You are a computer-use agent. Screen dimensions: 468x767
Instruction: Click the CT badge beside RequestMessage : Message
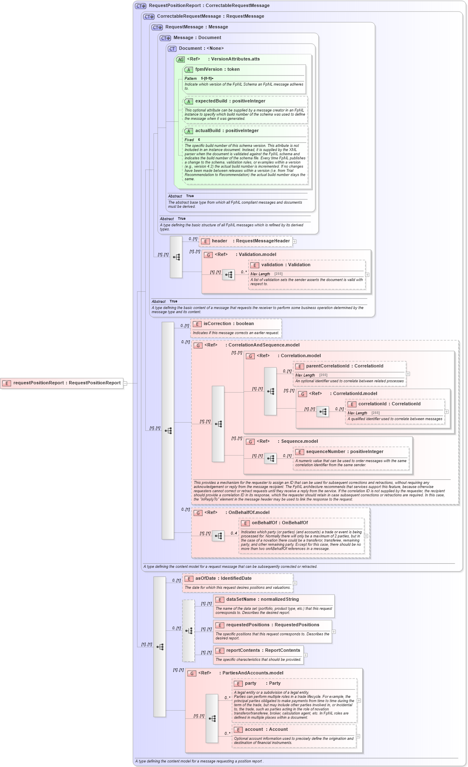pos(157,28)
